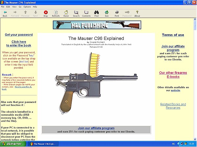
Task: Click the "Release 01-00" text
Action: (96, 47)
